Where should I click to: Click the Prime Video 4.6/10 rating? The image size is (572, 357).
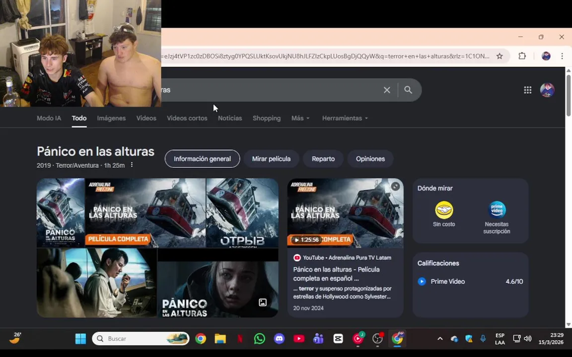tap(514, 282)
